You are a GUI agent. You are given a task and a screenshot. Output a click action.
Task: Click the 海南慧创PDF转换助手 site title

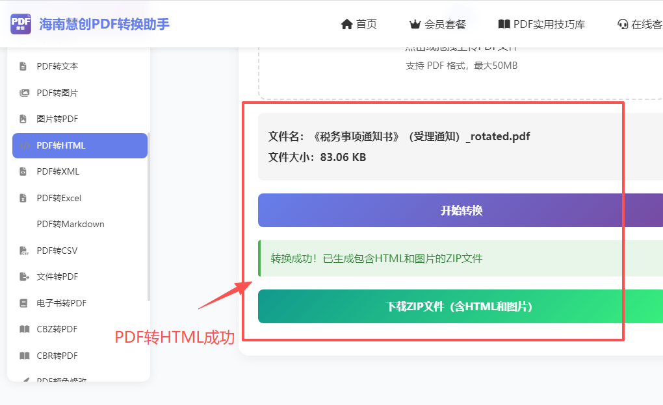[105, 24]
